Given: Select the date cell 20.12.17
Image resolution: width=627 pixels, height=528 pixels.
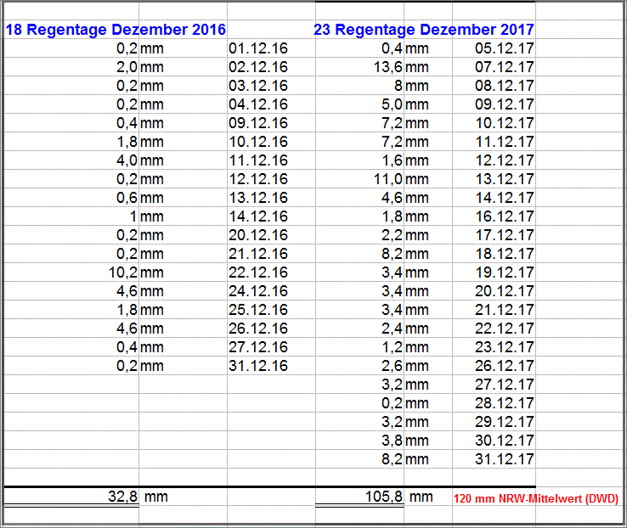Looking at the screenshot, I should pyautogui.click(x=505, y=291).
